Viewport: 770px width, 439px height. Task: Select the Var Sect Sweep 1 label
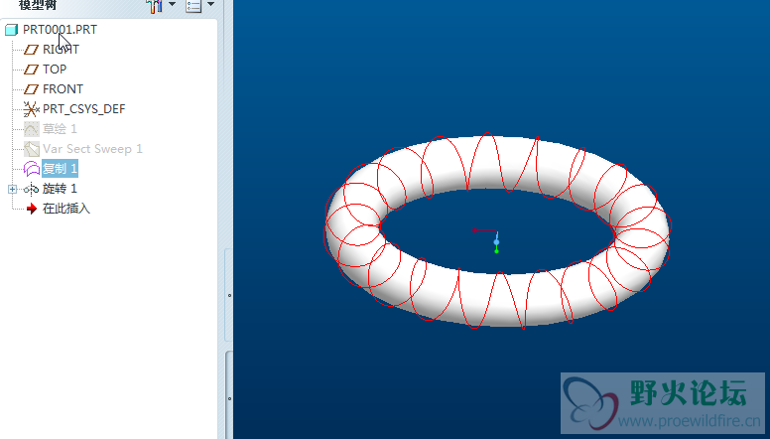[x=92, y=149]
